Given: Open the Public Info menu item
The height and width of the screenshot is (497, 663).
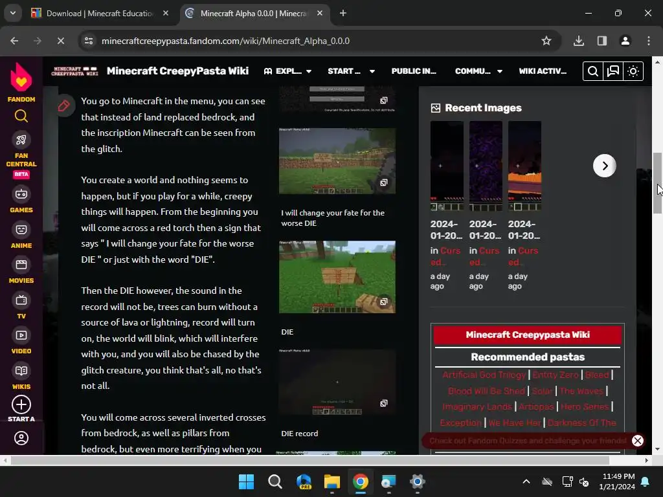Looking at the screenshot, I should [x=414, y=71].
